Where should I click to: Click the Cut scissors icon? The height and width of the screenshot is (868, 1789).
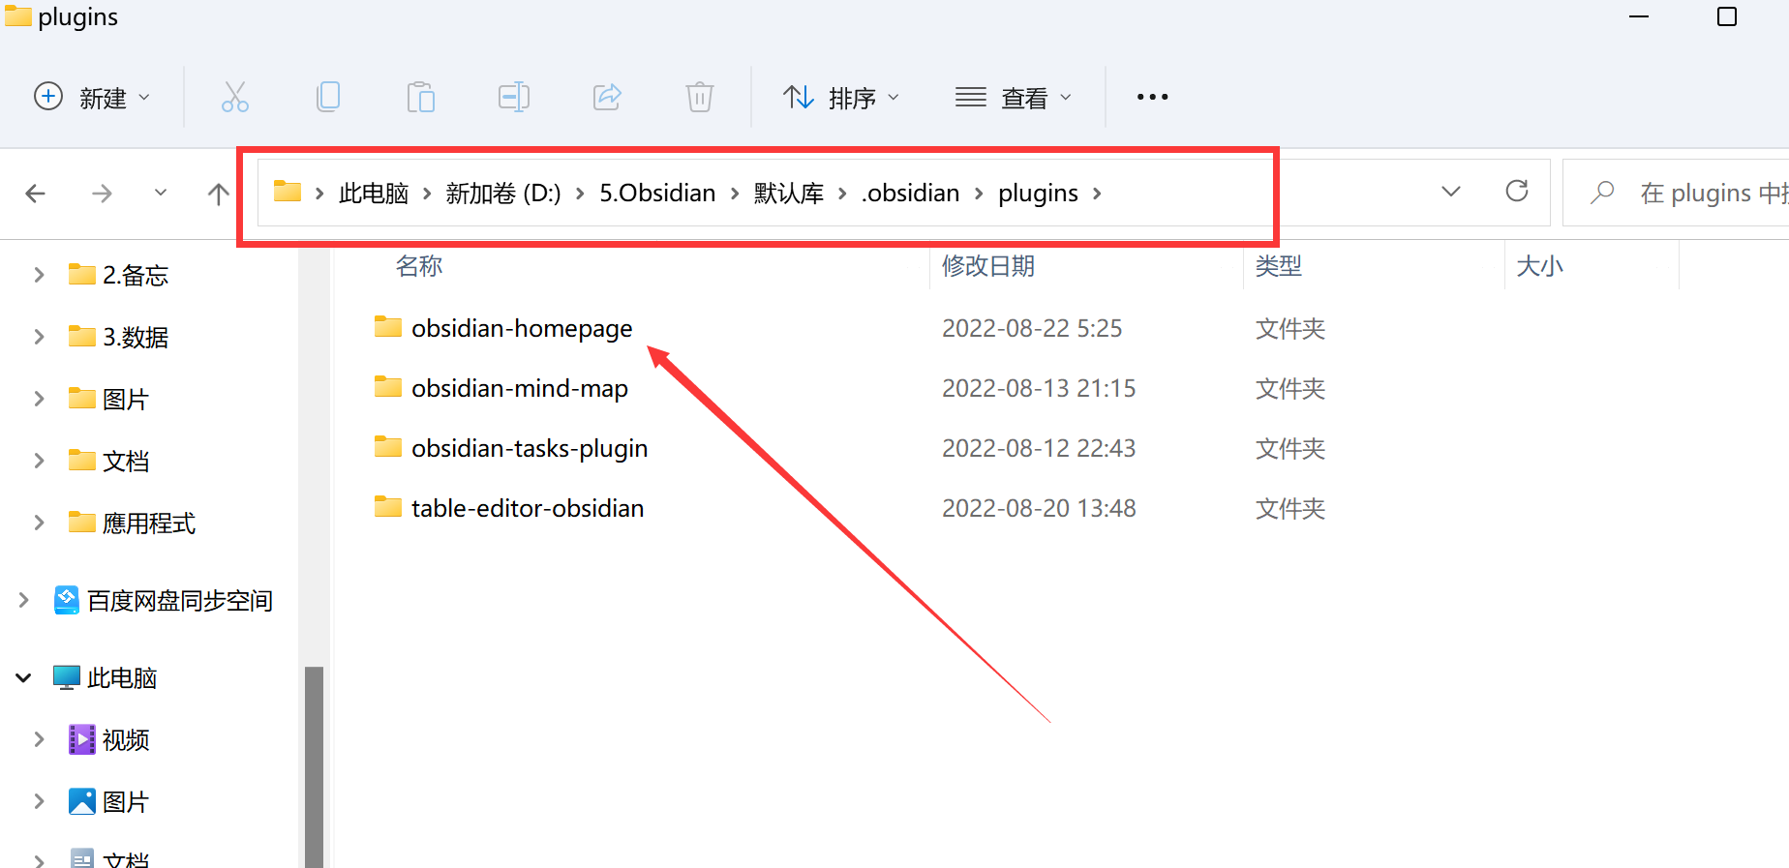235,97
